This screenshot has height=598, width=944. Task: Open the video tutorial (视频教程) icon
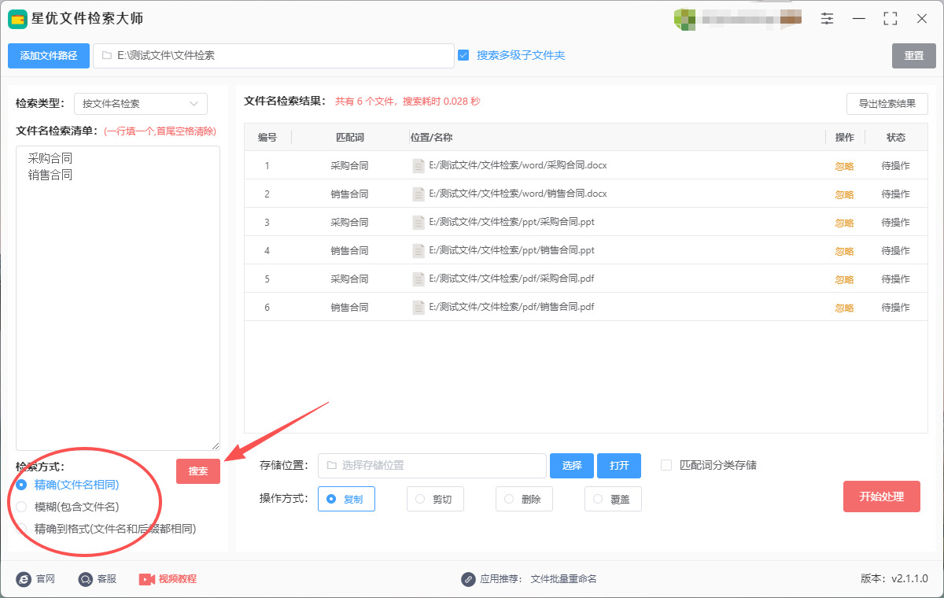147,579
